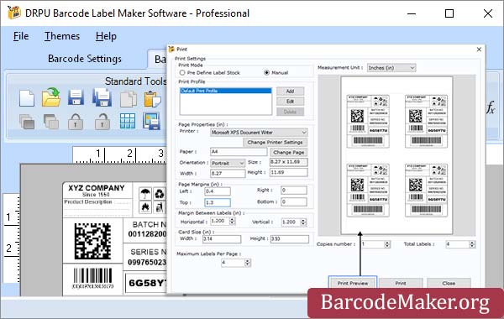Click the Save All multiple disks icon
Screen dimensions: 504x319
(x=102, y=97)
